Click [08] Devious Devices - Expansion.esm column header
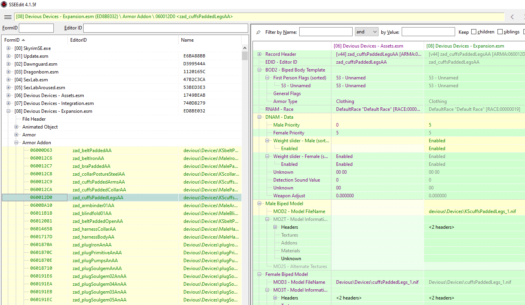The height and width of the screenshot is (305, 525). coord(474,46)
